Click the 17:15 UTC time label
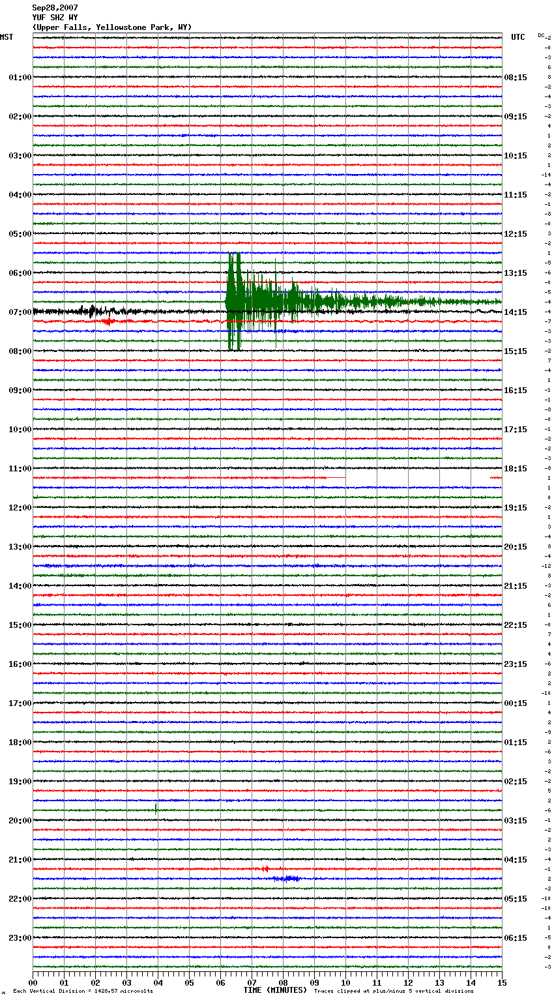The width and height of the screenshot is (554, 1000). pyautogui.click(x=516, y=430)
